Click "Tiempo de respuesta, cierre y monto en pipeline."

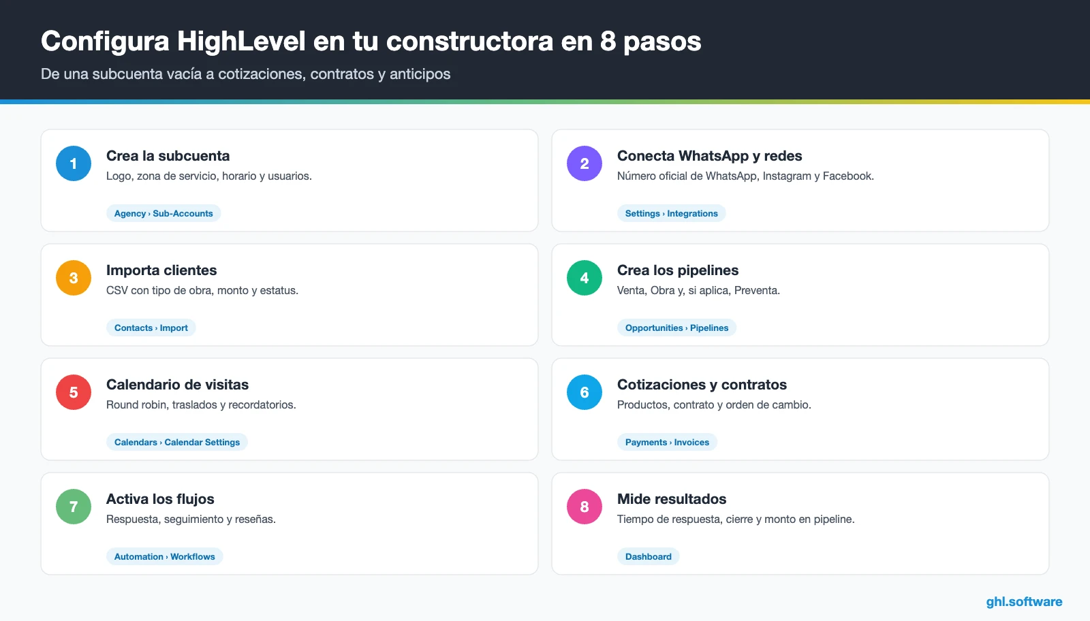pyautogui.click(x=736, y=519)
